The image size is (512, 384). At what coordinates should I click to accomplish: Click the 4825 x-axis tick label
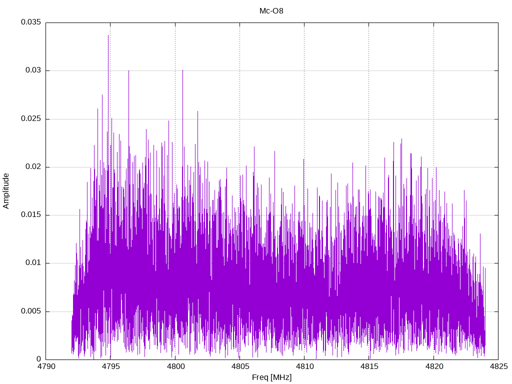498,366
